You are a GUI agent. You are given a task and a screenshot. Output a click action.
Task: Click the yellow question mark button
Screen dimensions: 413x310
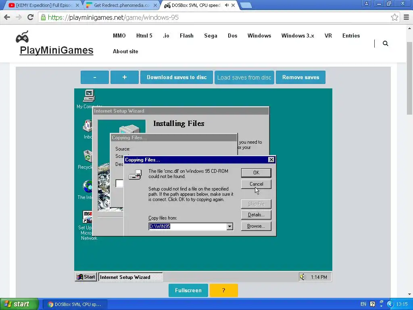click(223, 290)
